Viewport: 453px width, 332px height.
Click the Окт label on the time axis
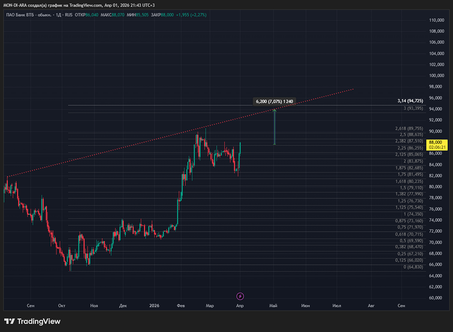[62, 305]
